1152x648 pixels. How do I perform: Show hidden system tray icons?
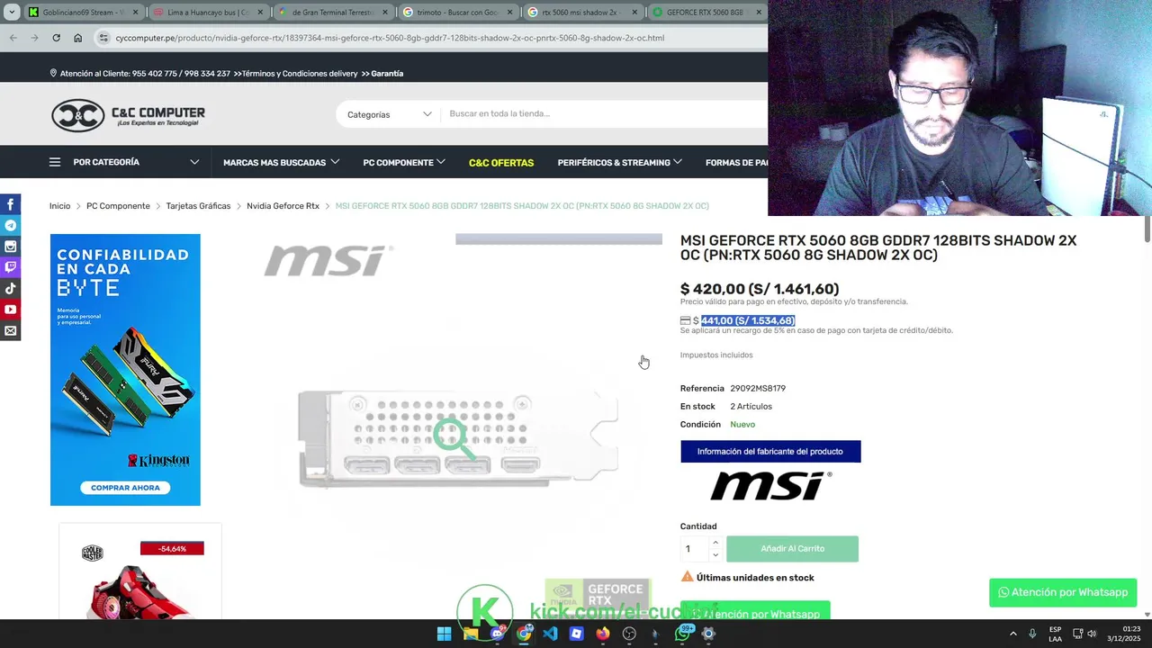click(x=1012, y=634)
